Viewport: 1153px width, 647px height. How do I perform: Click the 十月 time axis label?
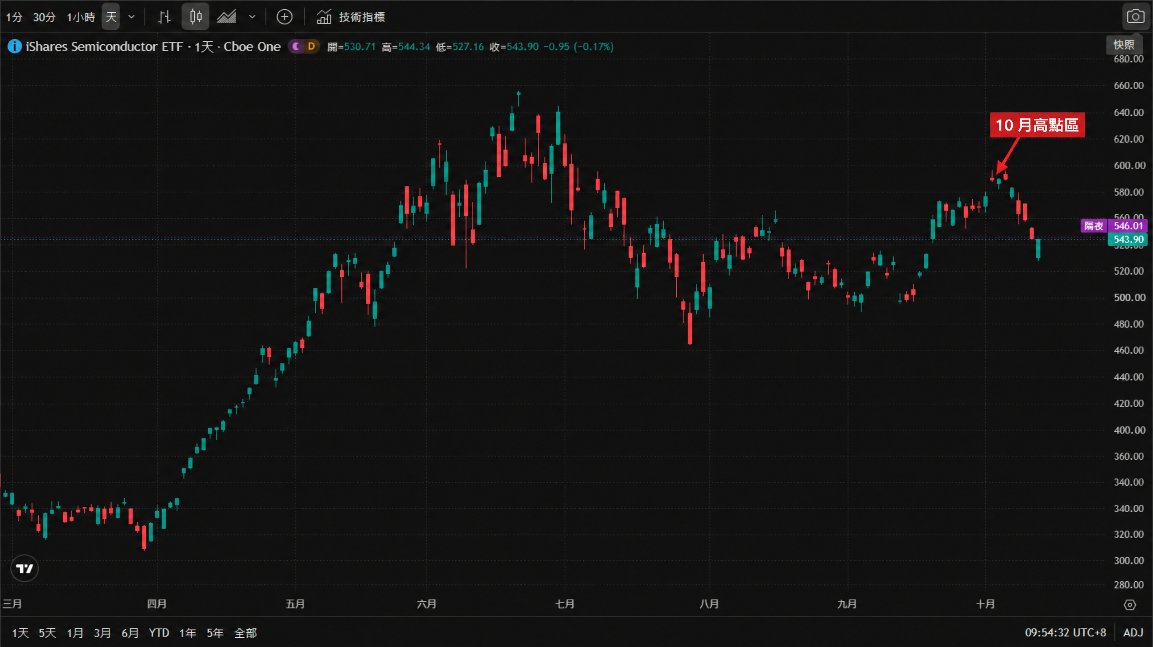pyautogui.click(x=985, y=604)
